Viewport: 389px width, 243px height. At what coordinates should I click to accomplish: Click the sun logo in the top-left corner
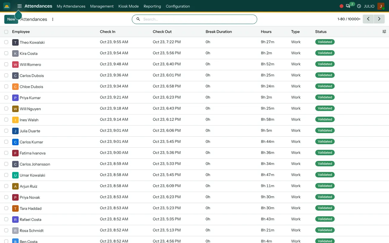pyautogui.click(x=7, y=6)
